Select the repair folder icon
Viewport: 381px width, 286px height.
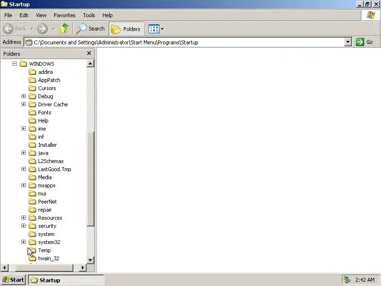[x=32, y=210]
